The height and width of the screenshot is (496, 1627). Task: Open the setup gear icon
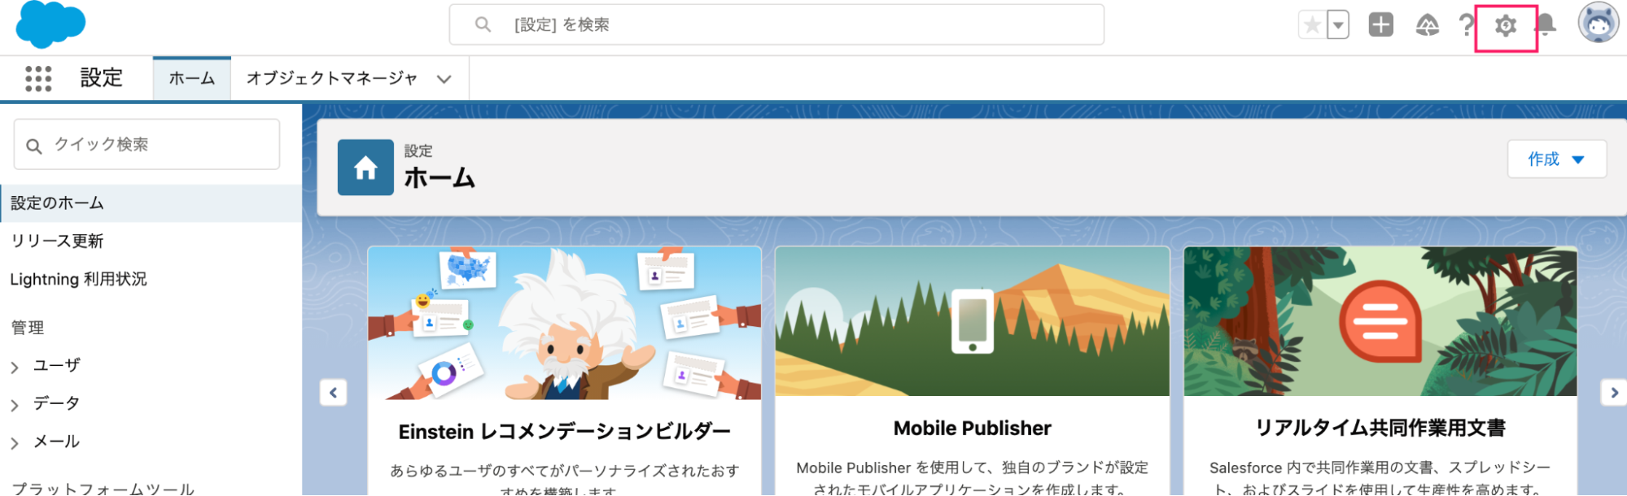pos(1506,26)
